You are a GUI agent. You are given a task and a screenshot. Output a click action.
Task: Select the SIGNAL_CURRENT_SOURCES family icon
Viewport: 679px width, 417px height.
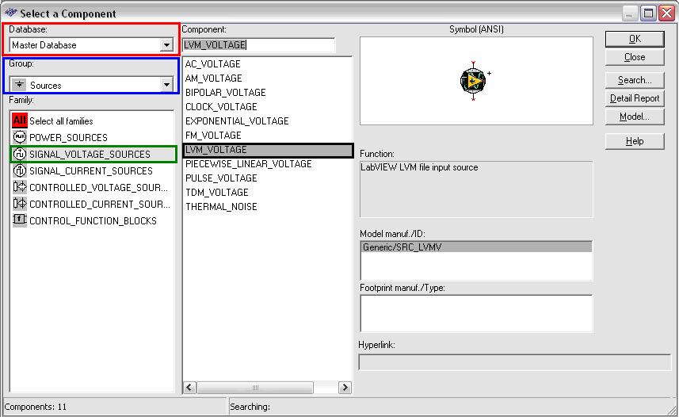point(20,170)
